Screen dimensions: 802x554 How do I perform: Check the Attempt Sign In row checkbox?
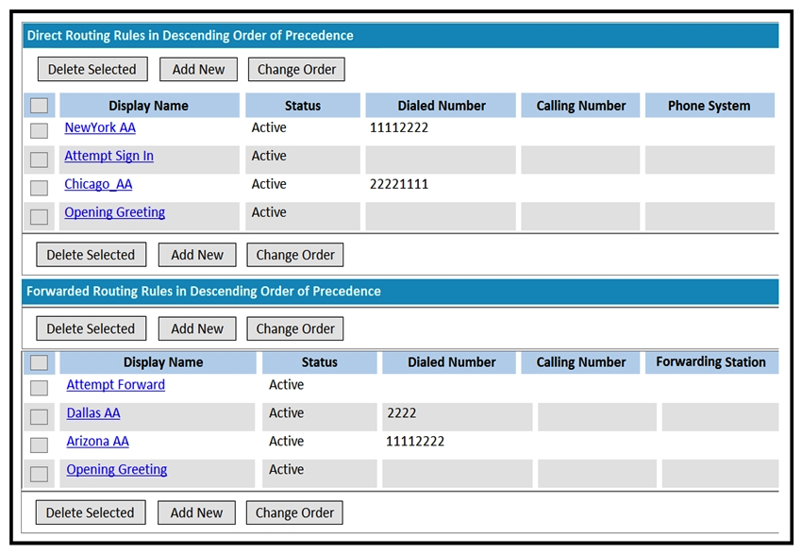(39, 159)
